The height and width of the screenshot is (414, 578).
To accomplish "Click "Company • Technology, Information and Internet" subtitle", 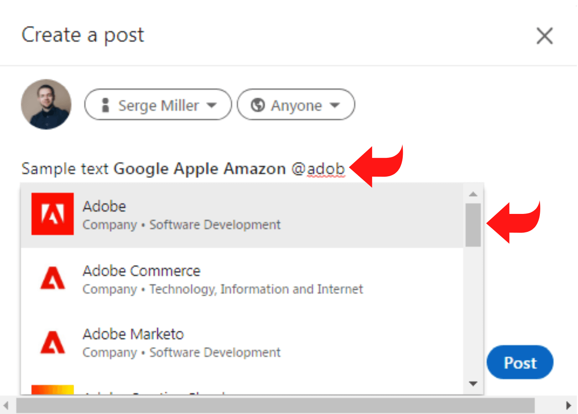I will tap(223, 289).
